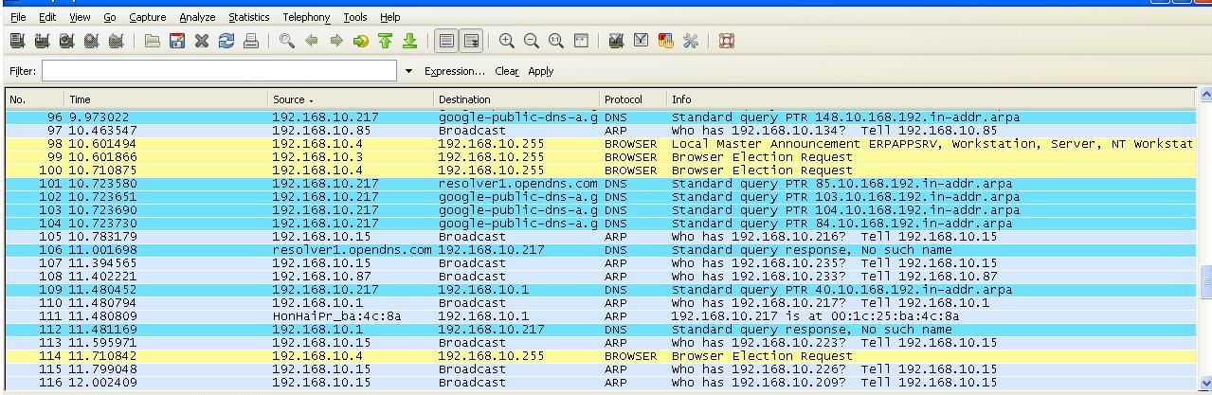The width and height of the screenshot is (1212, 395).
Task: Click in the Filter text field
Action: click(x=219, y=71)
